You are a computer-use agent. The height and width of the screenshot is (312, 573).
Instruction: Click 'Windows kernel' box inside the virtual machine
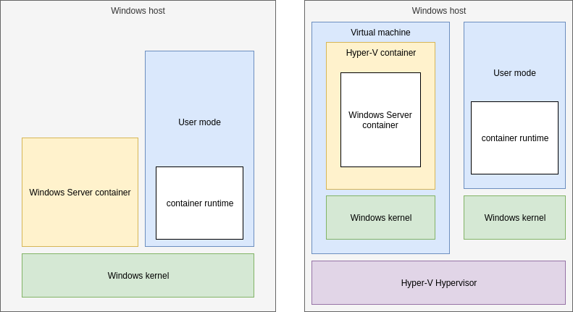(x=380, y=218)
